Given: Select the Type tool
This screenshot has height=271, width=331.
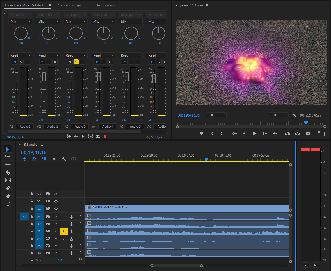Looking at the screenshot, I should pyautogui.click(x=8, y=204).
